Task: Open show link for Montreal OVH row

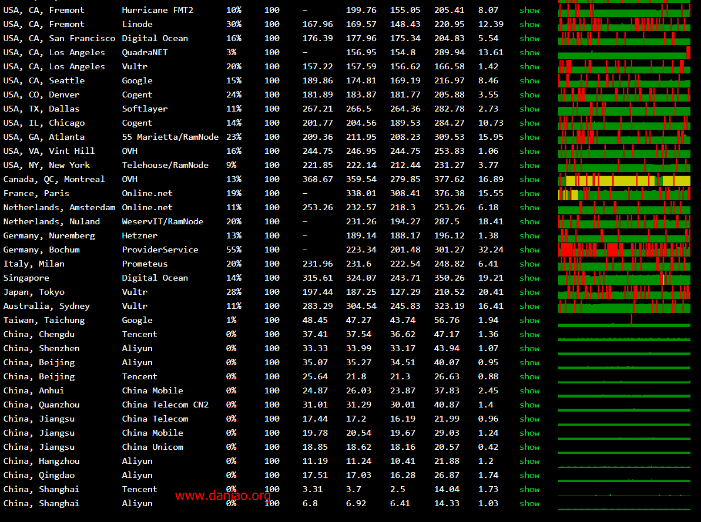Action: [529, 179]
